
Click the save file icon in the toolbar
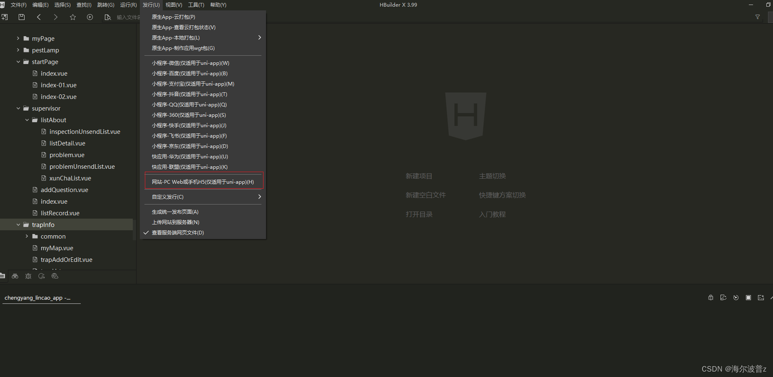pyautogui.click(x=21, y=17)
